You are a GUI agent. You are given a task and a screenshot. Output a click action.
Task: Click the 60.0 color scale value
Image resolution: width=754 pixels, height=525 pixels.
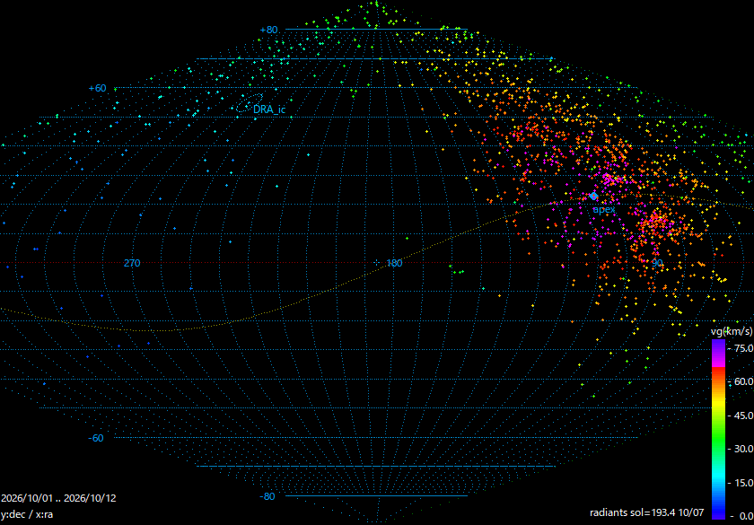click(743, 381)
